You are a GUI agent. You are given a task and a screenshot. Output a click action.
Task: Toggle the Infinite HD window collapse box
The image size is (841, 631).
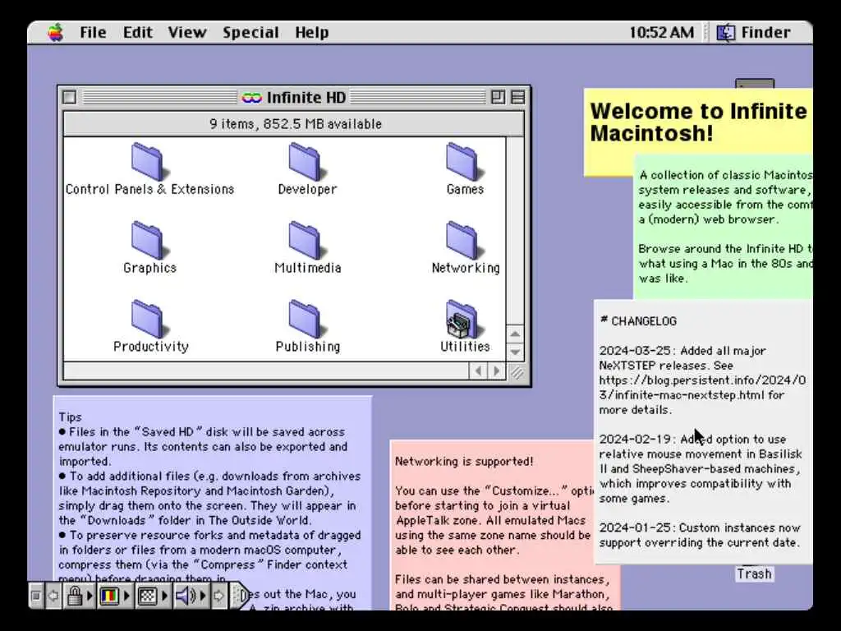(x=517, y=97)
